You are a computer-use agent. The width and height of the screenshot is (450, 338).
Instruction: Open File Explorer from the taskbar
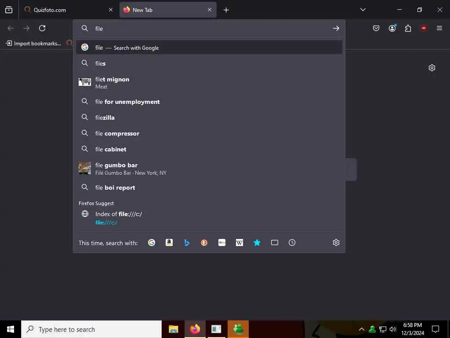(173, 329)
